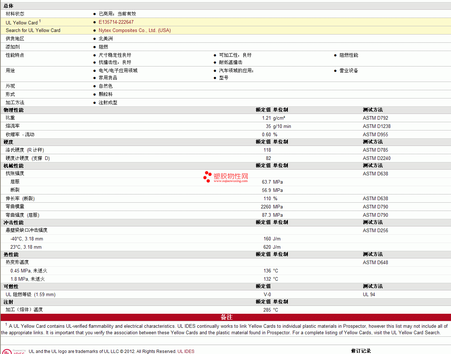Click the 阻燃性能 feature item
Image resolution: width=451 pixels, height=354 pixels.
349,55
